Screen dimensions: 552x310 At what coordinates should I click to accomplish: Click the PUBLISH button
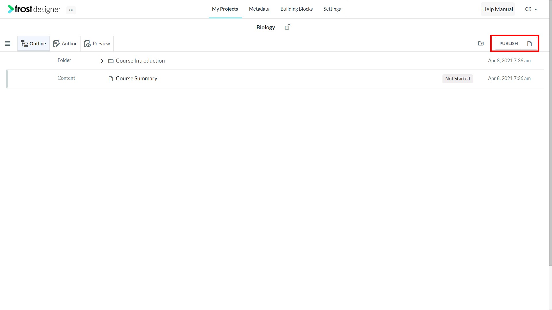[x=508, y=44]
